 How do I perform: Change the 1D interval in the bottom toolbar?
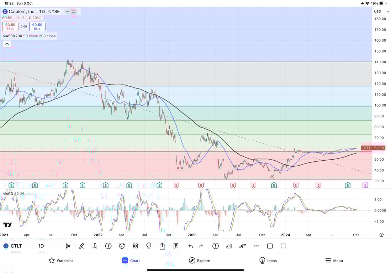point(41,246)
